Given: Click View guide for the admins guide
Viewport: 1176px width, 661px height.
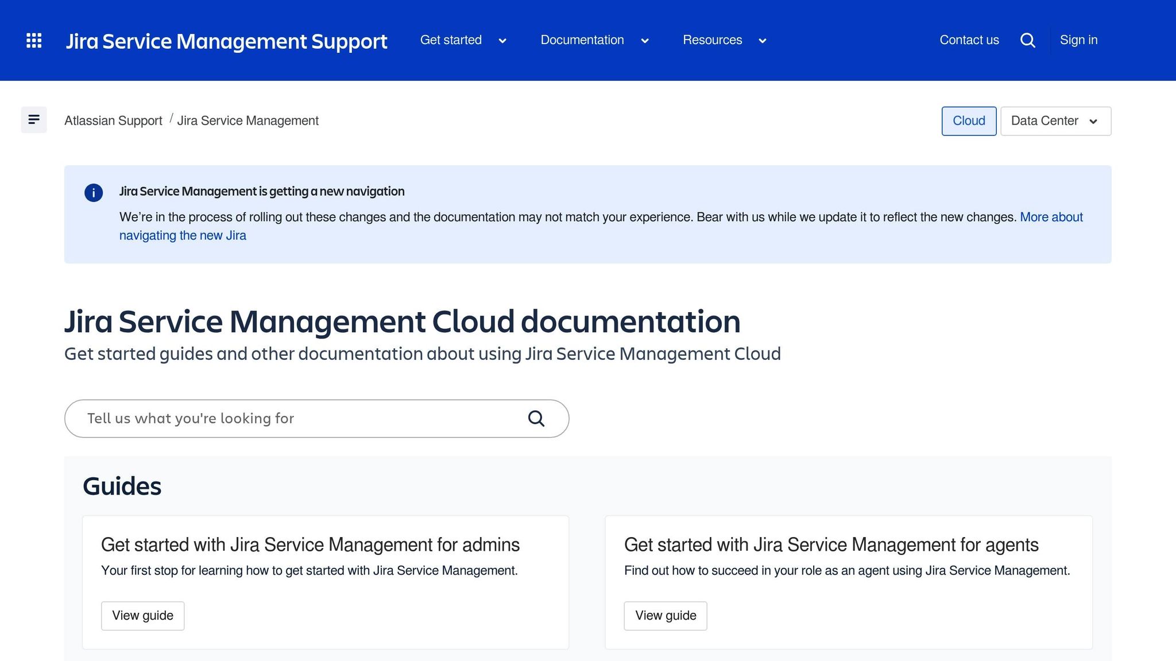Looking at the screenshot, I should pos(142,615).
